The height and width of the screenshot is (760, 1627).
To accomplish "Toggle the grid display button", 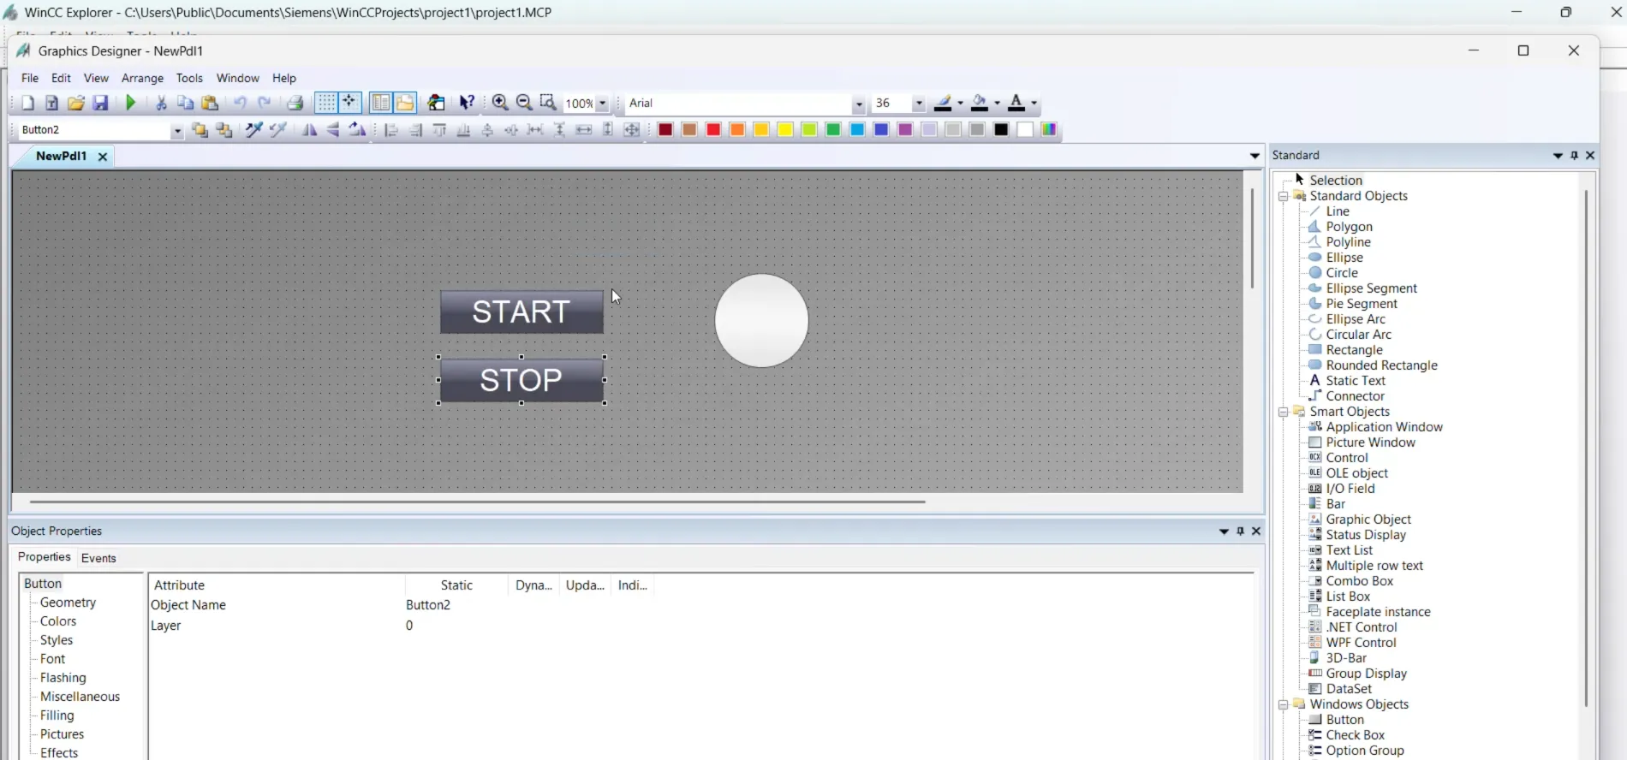I will pyautogui.click(x=326, y=103).
